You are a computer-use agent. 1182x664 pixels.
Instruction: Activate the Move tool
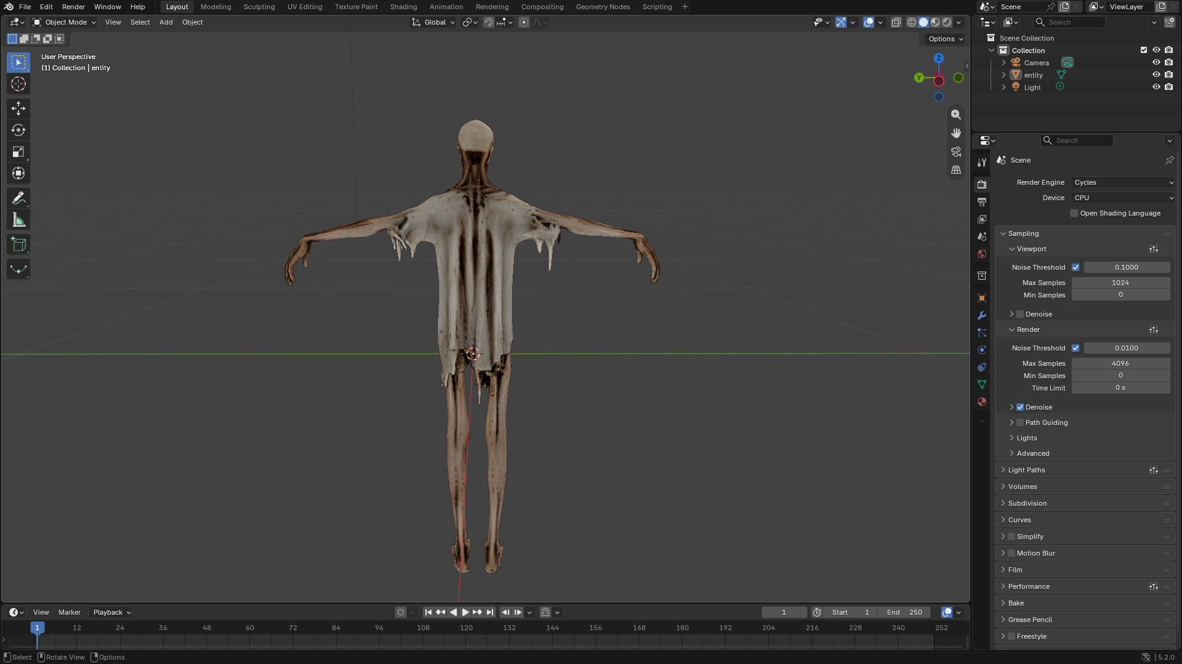point(18,108)
